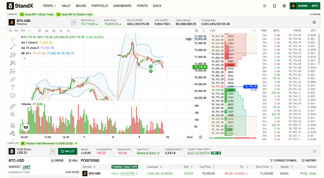This screenshot has height=178, width=324.
Task: Set chart interval to 5m
Action: tap(16, 31)
